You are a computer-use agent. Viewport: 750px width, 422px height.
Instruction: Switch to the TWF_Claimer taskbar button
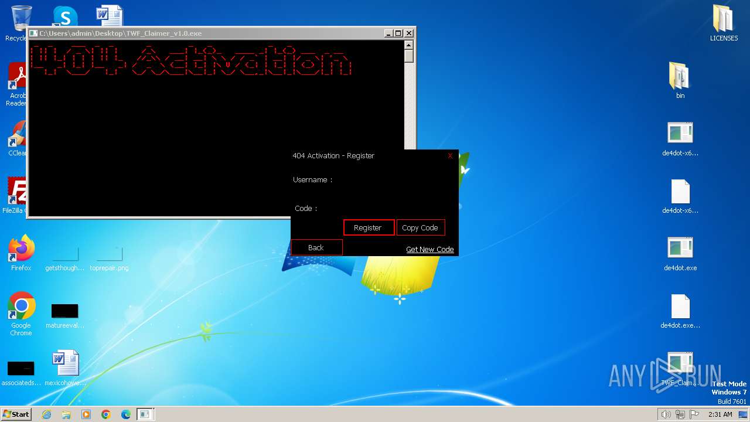click(x=145, y=414)
